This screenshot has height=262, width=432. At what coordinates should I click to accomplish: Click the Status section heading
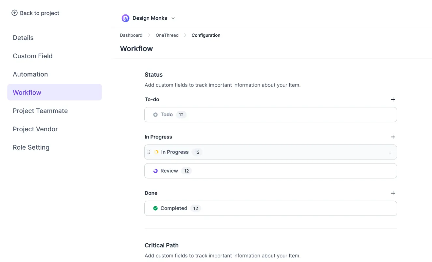tap(154, 75)
